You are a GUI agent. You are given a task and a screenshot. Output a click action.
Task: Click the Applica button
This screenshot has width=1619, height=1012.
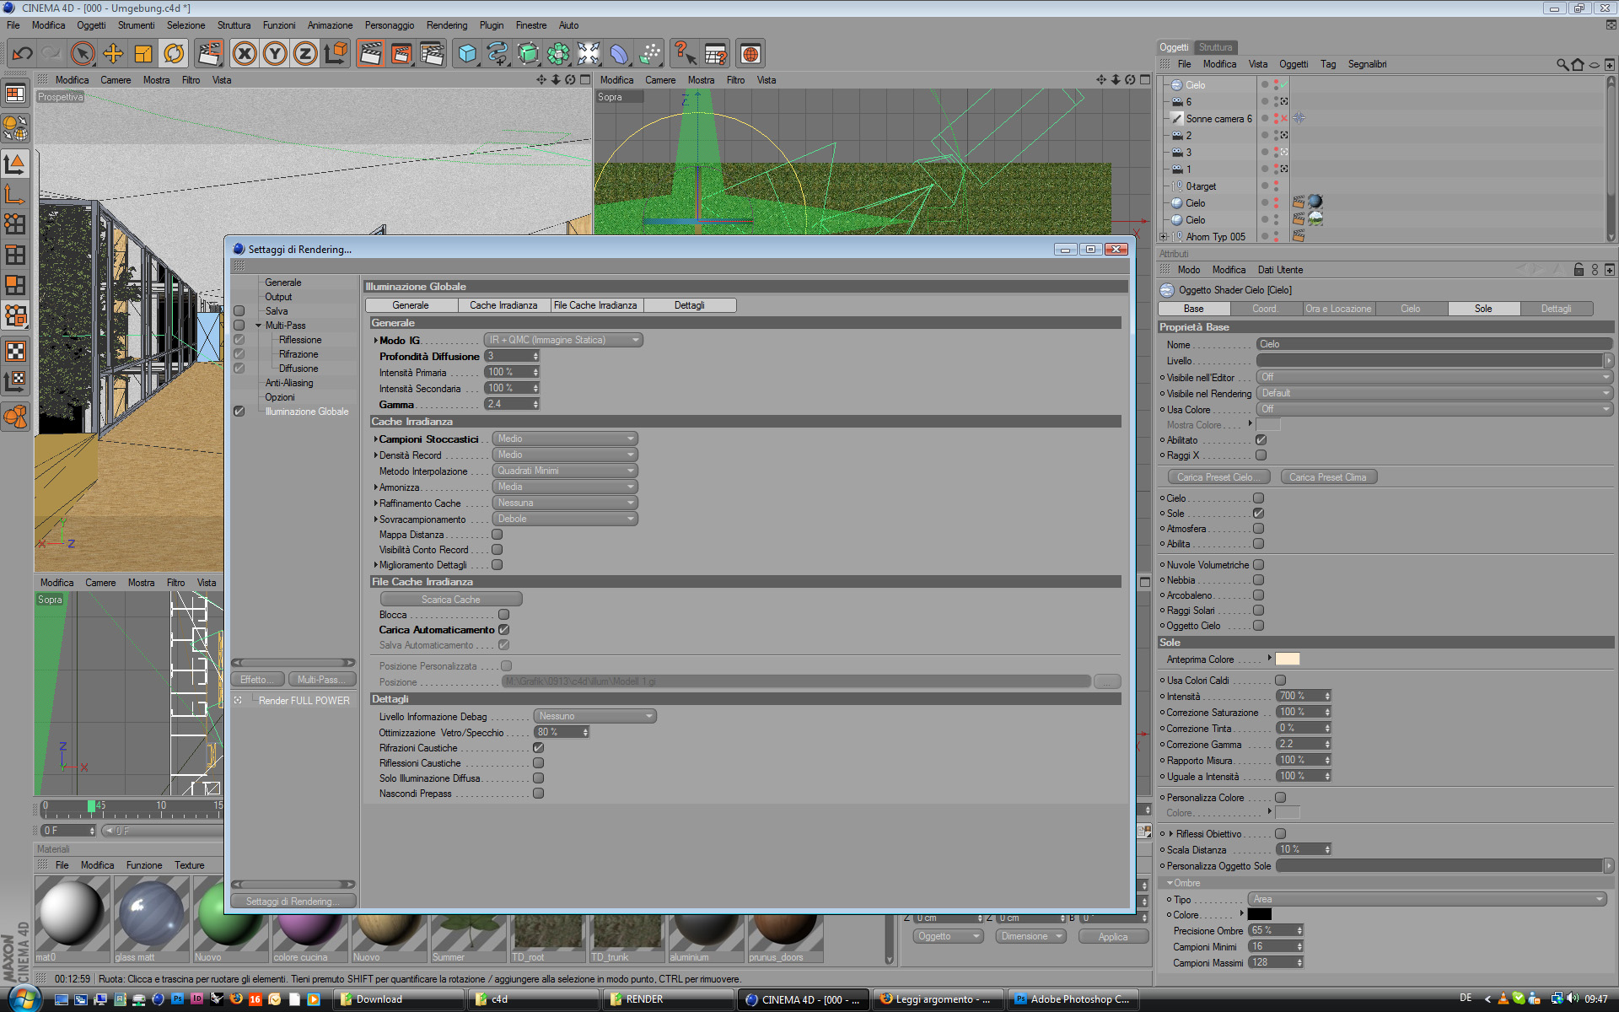[x=1112, y=937]
